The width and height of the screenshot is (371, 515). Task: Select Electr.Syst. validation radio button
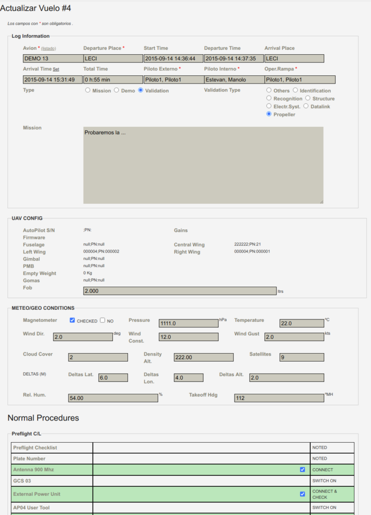pyautogui.click(x=269, y=107)
